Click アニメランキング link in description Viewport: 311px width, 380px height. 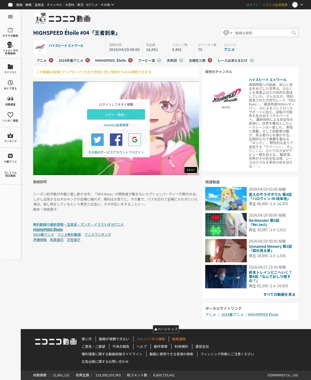point(98,235)
